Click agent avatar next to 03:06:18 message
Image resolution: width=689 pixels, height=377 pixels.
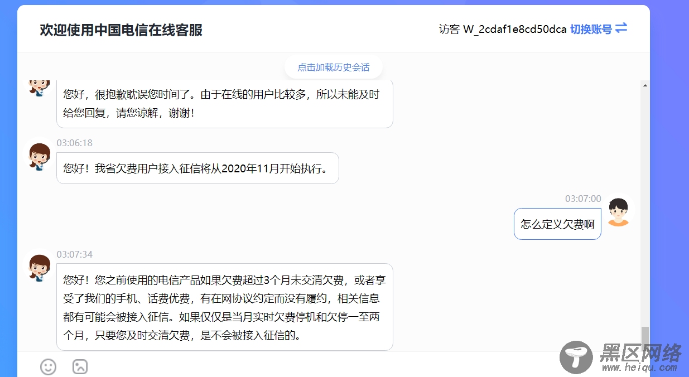(40, 157)
